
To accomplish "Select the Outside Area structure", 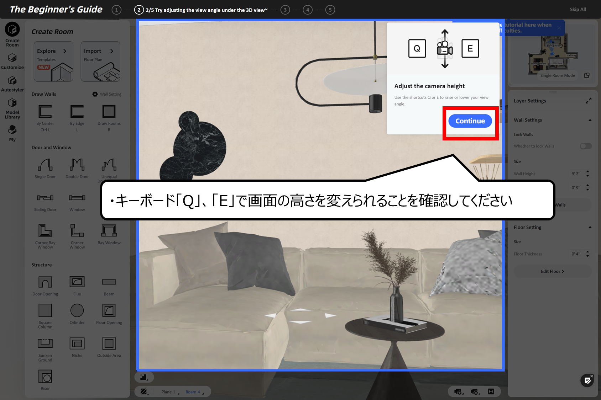I will pos(109,347).
